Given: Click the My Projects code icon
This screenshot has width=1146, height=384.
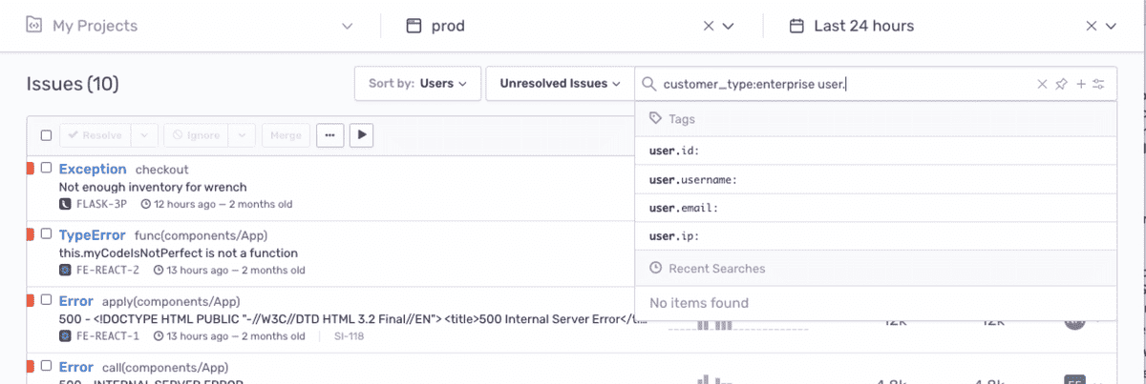Looking at the screenshot, I should [33, 26].
